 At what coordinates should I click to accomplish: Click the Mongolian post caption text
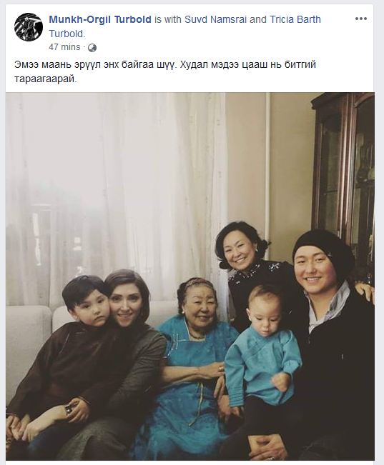pyautogui.click(x=164, y=71)
